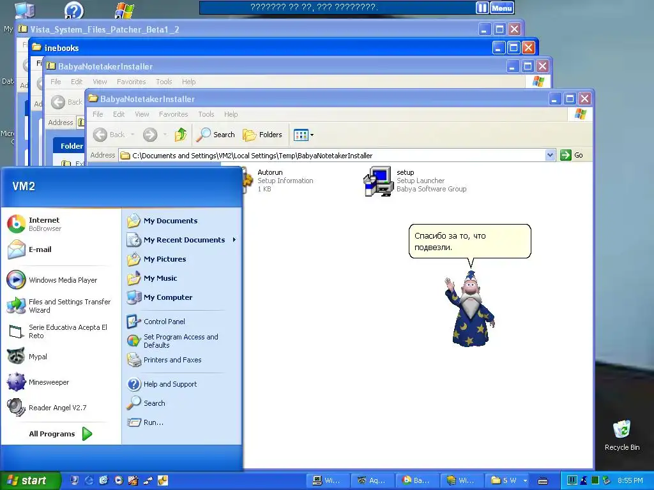The width and height of the screenshot is (654, 490).
Task: Open My Computer from Start menu
Action: [182, 297]
